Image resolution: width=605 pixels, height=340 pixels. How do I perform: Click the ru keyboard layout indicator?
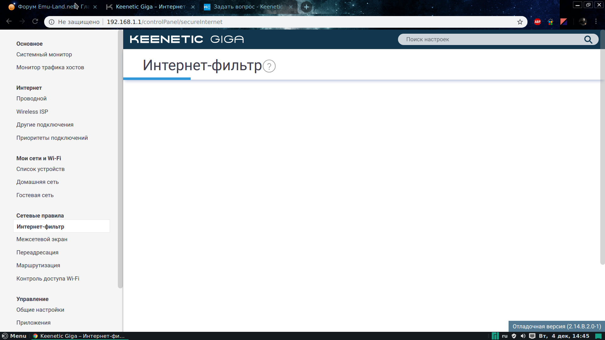coord(505,336)
